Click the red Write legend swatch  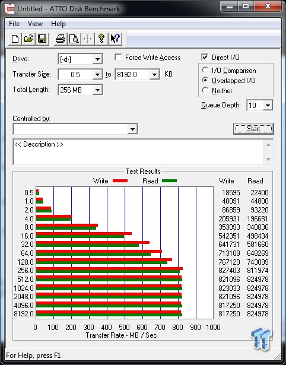[x=120, y=181]
